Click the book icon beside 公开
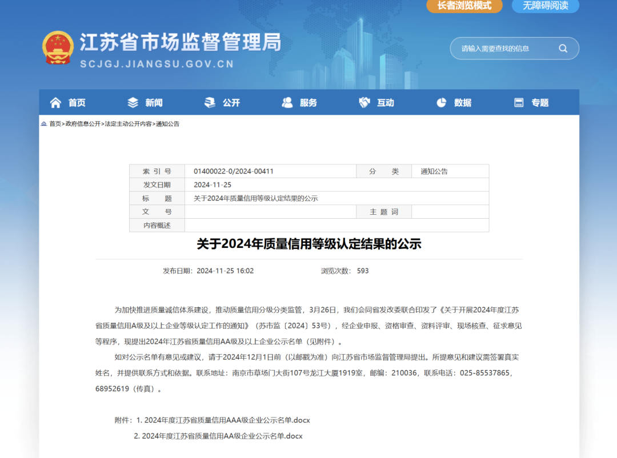The width and height of the screenshot is (617, 458). point(210,103)
